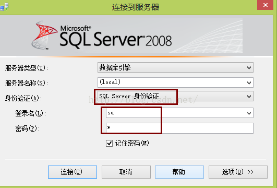Click the SQL Server 2008 logo icon
The image size is (277, 188).
point(44,35)
